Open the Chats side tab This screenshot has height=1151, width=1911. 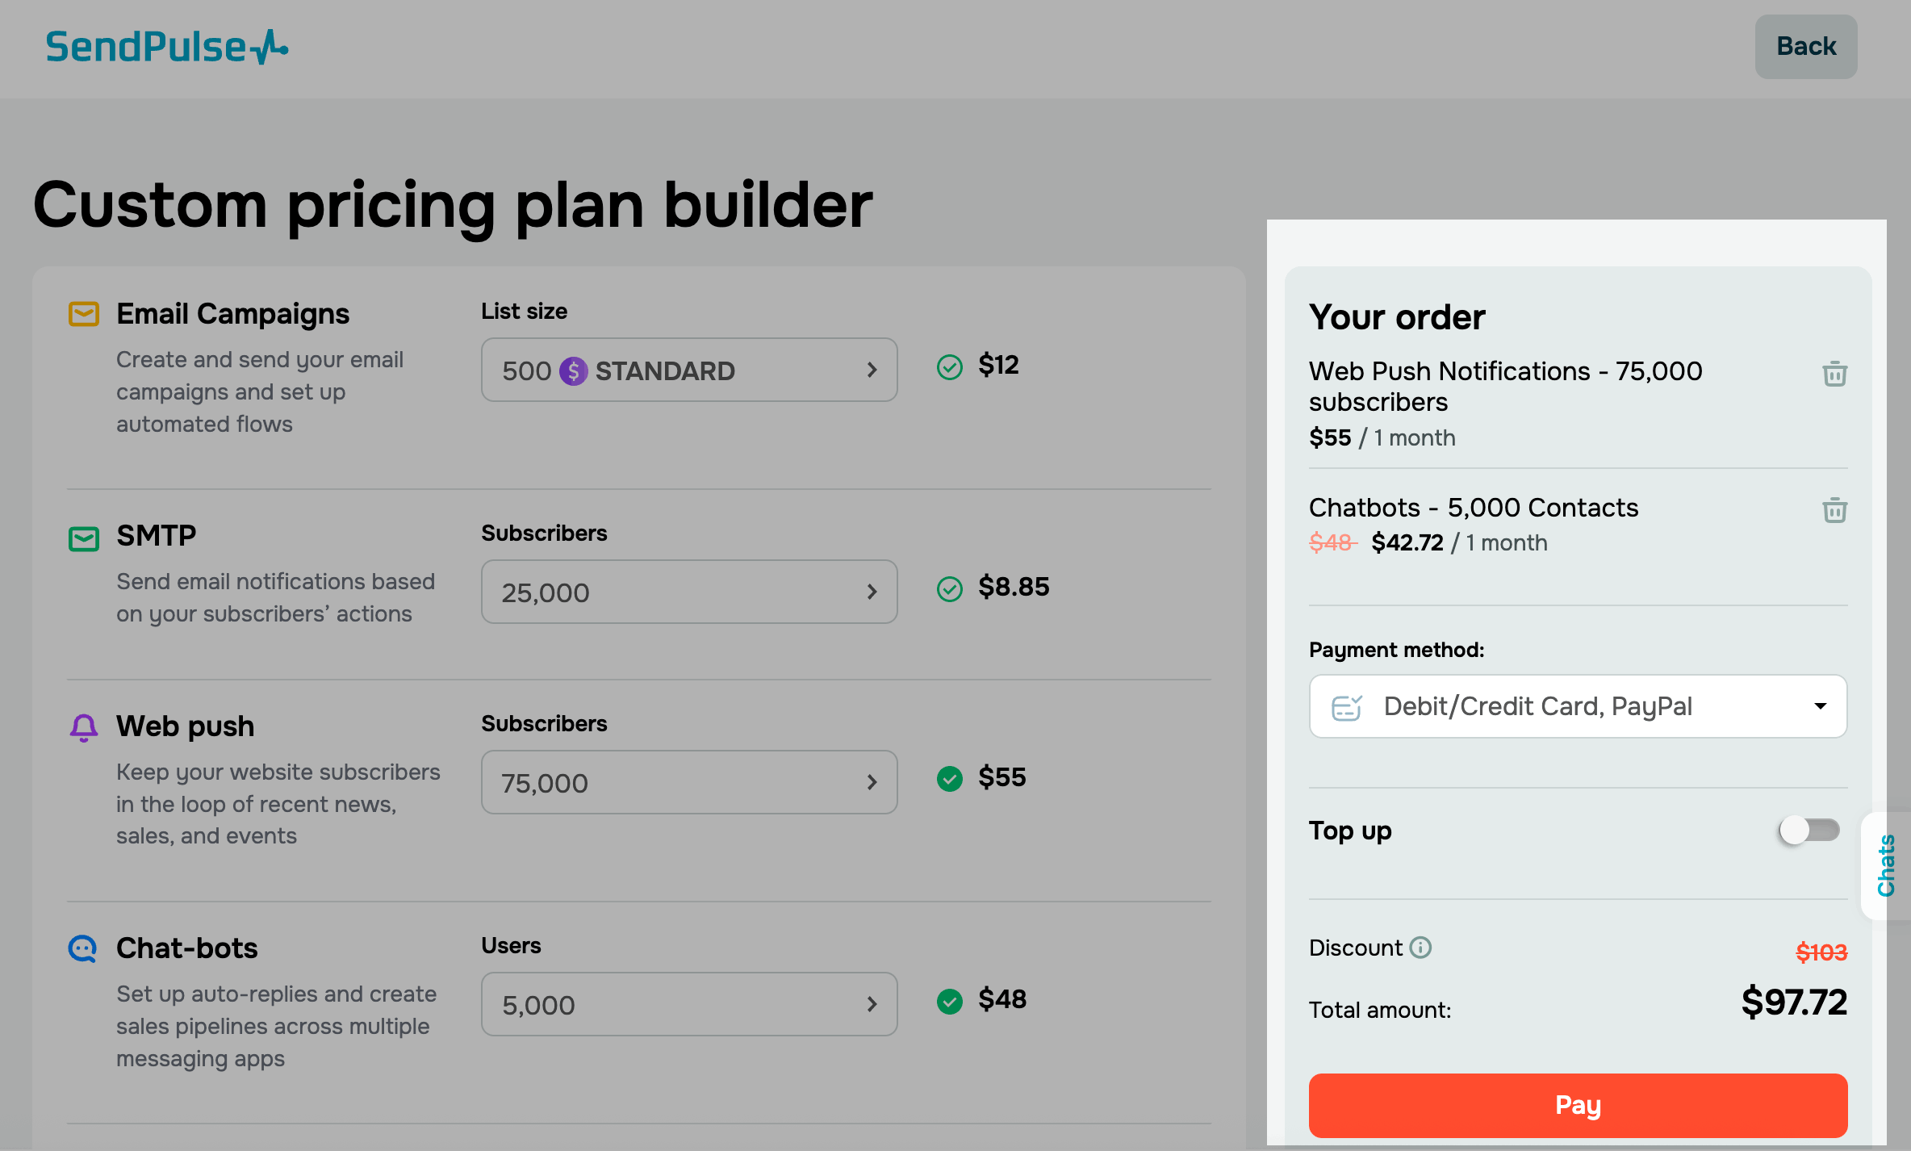[x=1886, y=865]
